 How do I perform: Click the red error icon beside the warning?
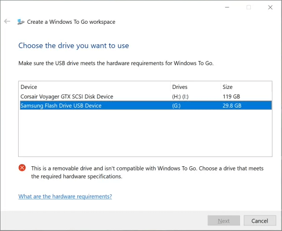pos(22,168)
